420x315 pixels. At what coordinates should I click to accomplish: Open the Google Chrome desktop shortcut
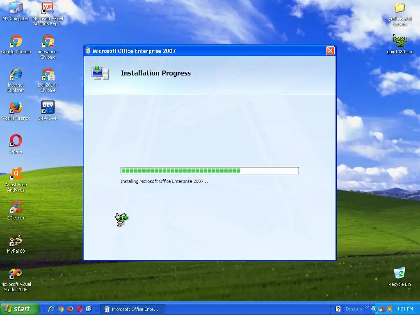16,44
